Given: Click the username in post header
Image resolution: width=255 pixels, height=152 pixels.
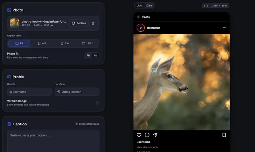Looking at the screenshot, I should coord(154,28).
